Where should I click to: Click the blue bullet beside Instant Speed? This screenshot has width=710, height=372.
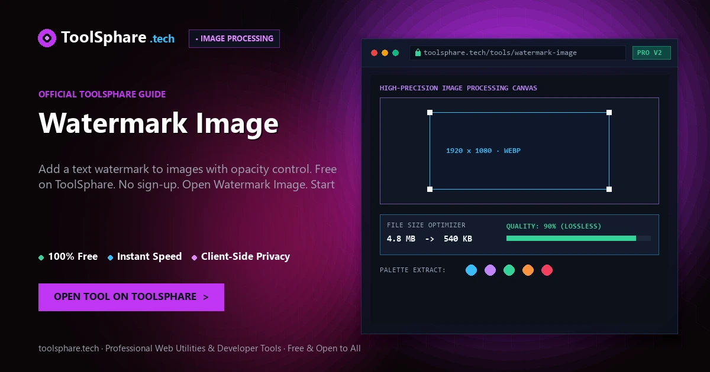[x=111, y=257]
